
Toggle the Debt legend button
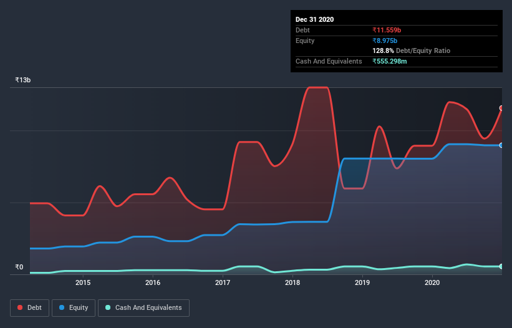30,308
